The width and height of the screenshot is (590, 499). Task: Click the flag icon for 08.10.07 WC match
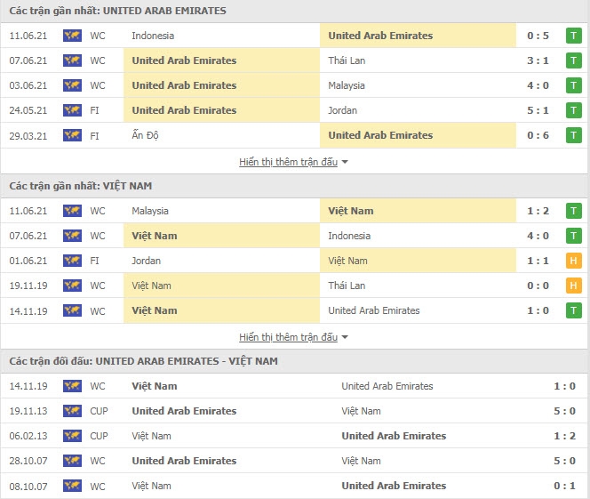coord(72,486)
